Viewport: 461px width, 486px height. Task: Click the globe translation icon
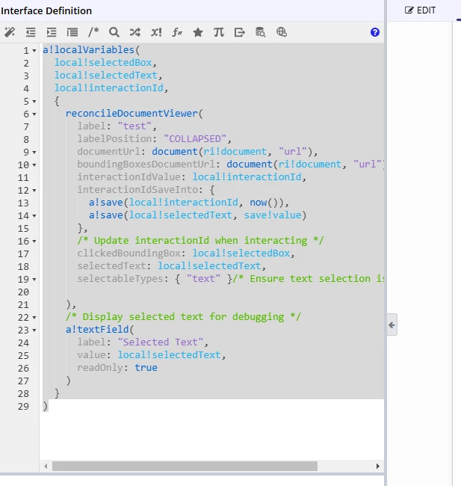click(282, 32)
